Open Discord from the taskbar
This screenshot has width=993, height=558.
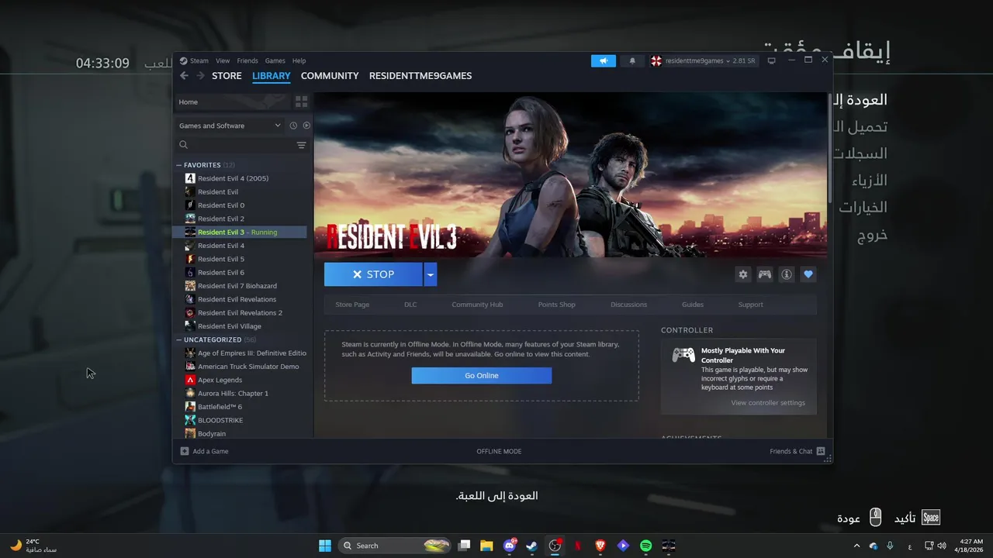(x=510, y=546)
